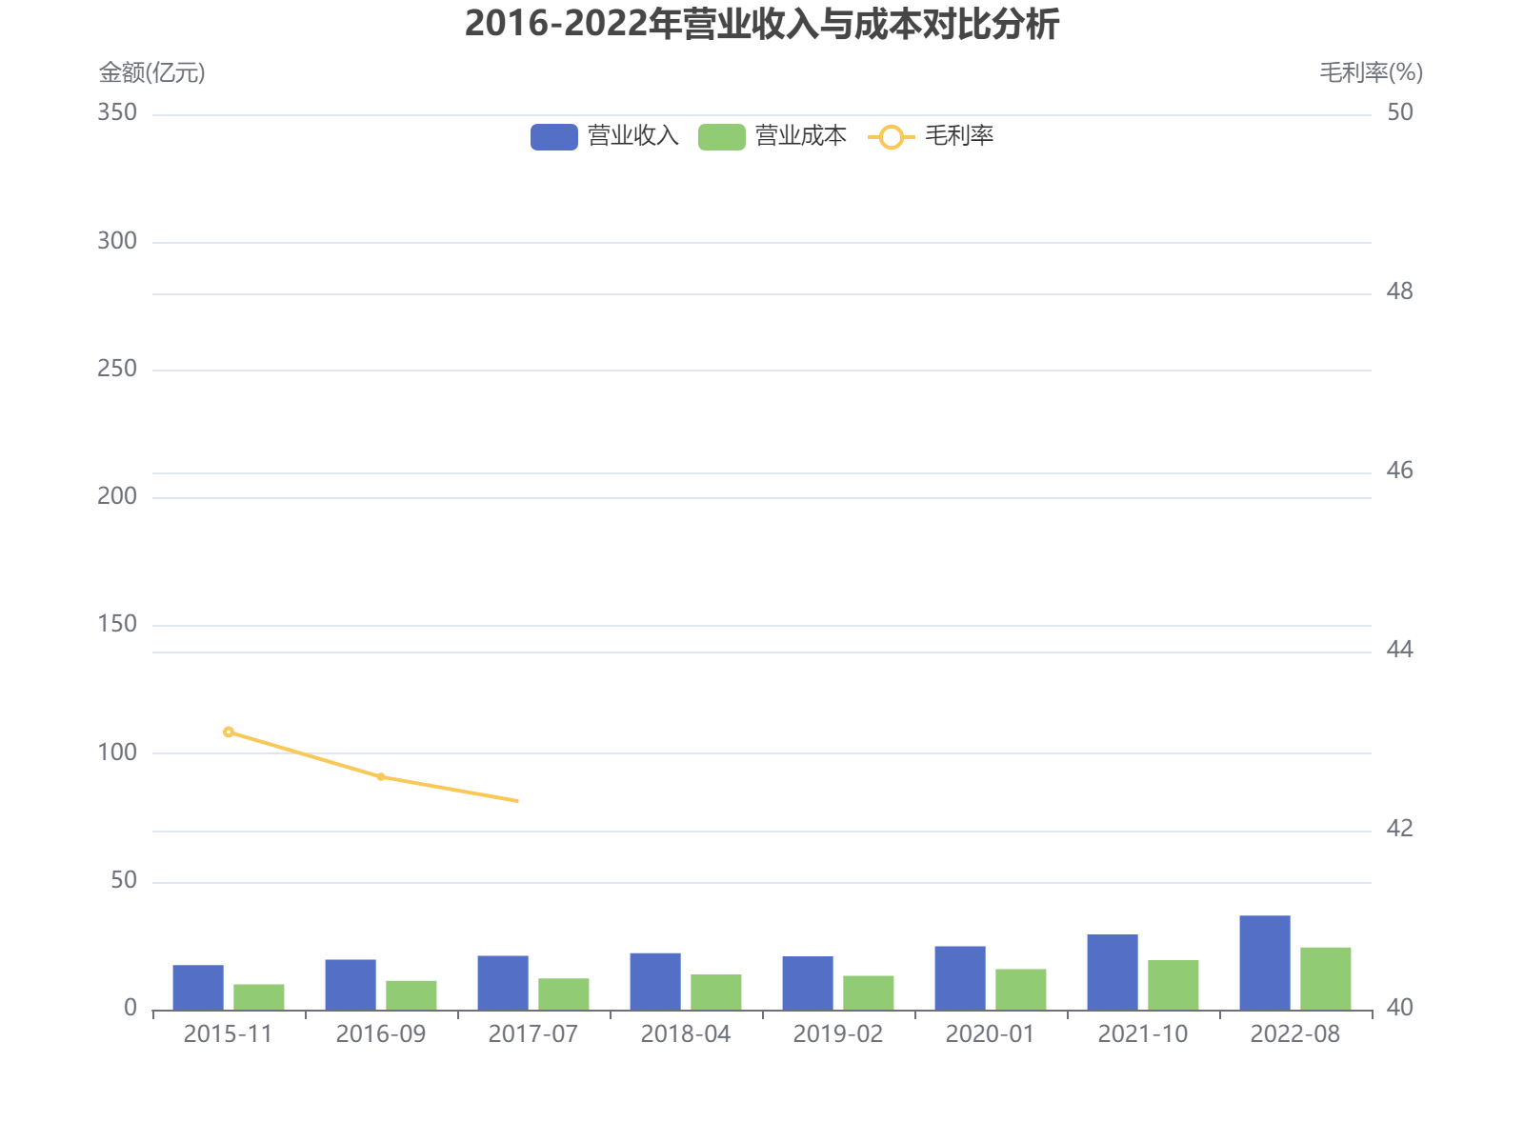This screenshot has height=1143, width=1524.
Task: Click the 48 right axis value
Action: (1400, 292)
